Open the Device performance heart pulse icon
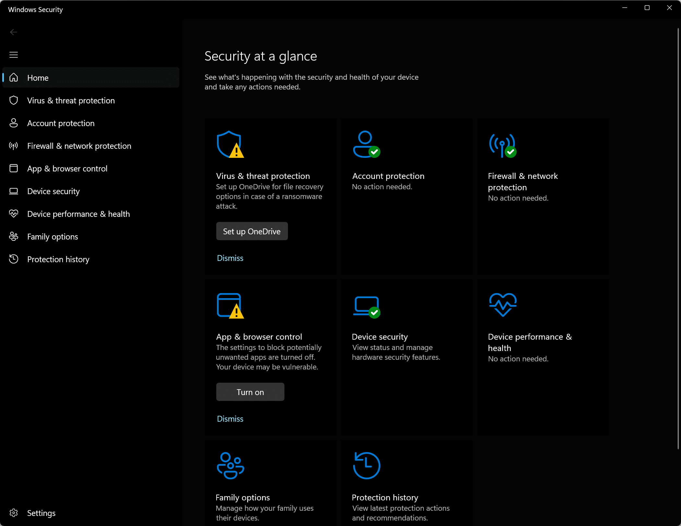This screenshot has width=681, height=526. (x=503, y=305)
